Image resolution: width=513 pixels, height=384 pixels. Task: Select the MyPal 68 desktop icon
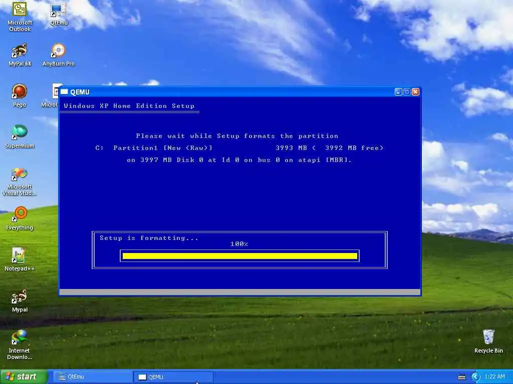tap(20, 55)
